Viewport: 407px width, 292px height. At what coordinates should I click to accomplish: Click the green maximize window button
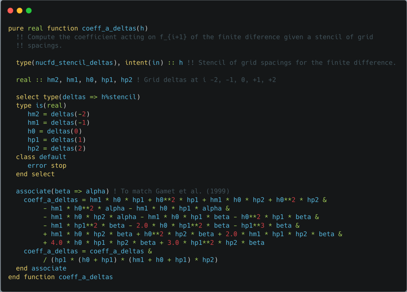click(x=29, y=11)
